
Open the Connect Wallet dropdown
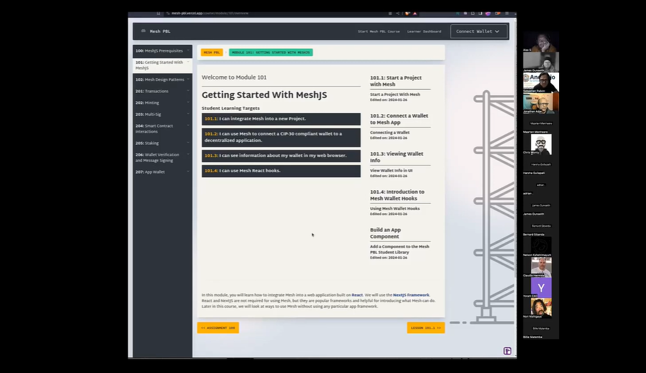click(478, 31)
